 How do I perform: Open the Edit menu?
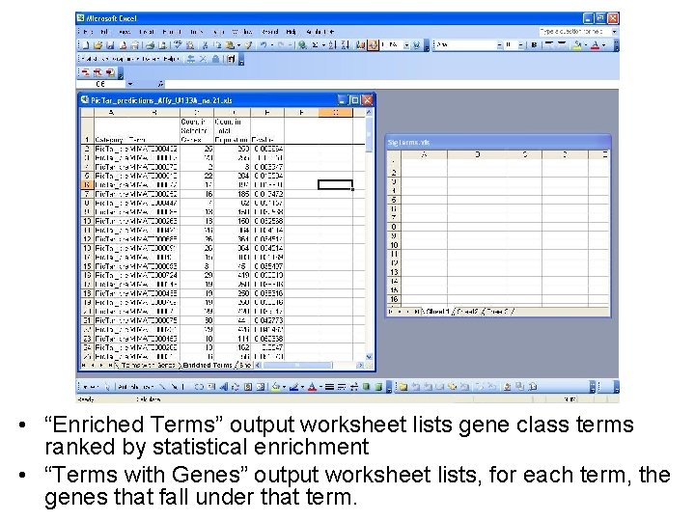(104, 32)
